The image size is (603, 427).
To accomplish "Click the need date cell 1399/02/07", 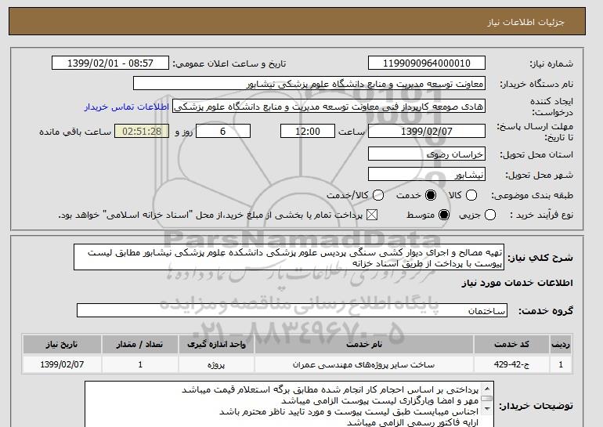I will [x=62, y=364].
